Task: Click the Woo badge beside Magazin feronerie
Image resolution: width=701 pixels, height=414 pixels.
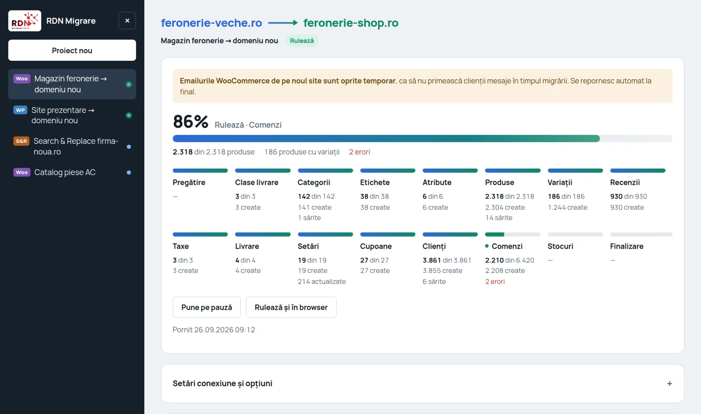Action: tap(22, 79)
